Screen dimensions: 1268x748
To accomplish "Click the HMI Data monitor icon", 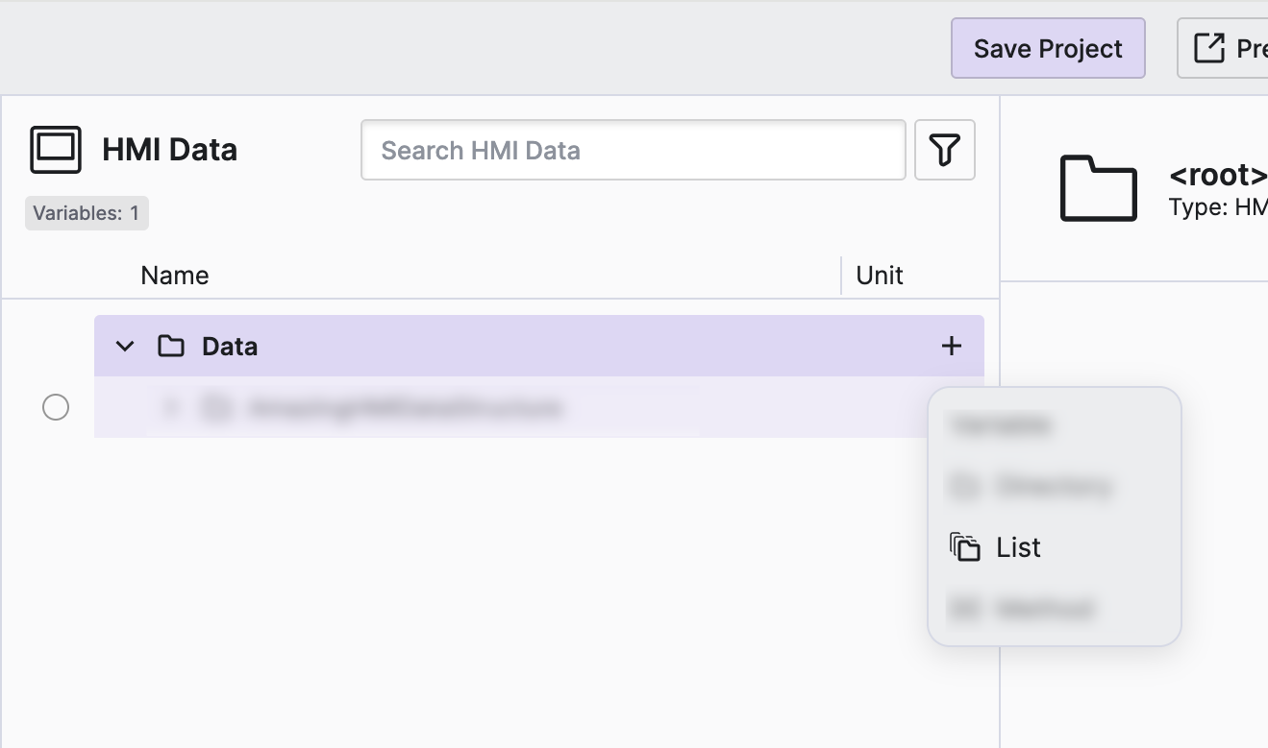I will click(x=56, y=150).
